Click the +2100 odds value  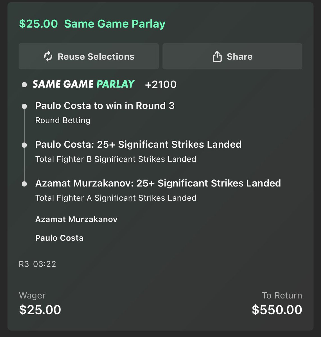(x=160, y=85)
